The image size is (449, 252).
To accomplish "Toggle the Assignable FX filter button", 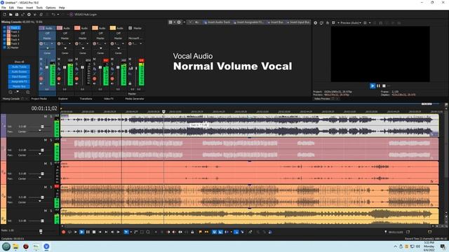I will pos(19,81).
